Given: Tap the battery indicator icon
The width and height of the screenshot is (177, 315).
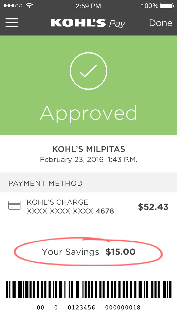Looking at the screenshot, I should pyautogui.click(x=167, y=6).
